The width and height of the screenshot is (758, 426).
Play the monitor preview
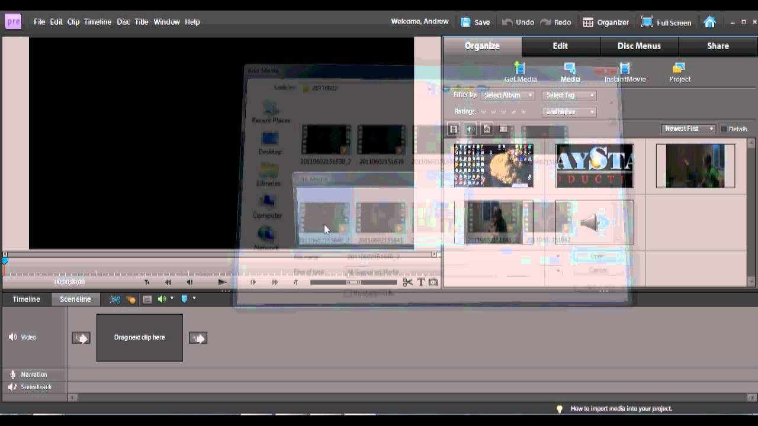(221, 282)
